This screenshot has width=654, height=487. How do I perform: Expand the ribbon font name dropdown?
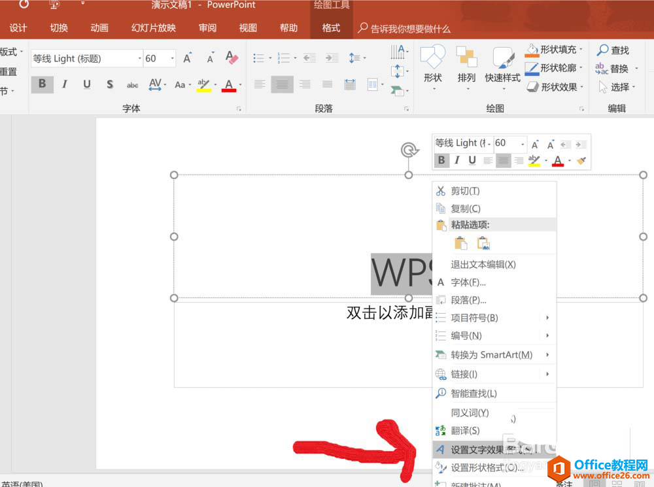coord(139,58)
